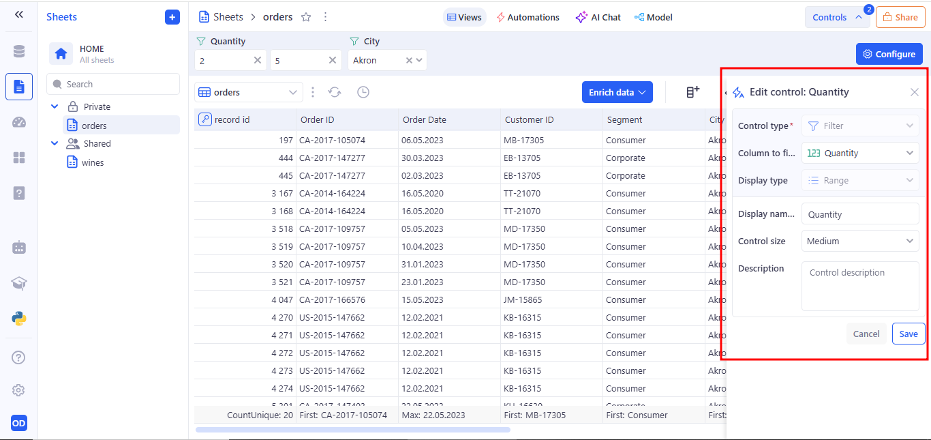Open the Control size dropdown
The height and width of the screenshot is (440, 931).
860,241
